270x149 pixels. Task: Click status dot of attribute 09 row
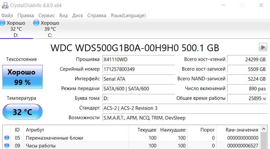[7, 145]
